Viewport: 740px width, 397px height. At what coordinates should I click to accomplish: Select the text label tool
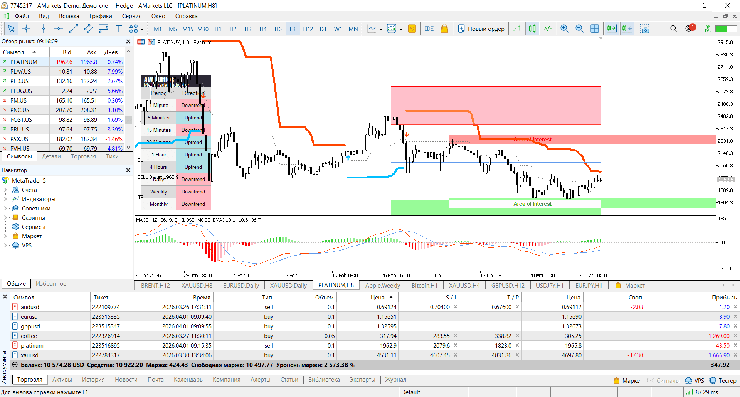[x=119, y=29]
